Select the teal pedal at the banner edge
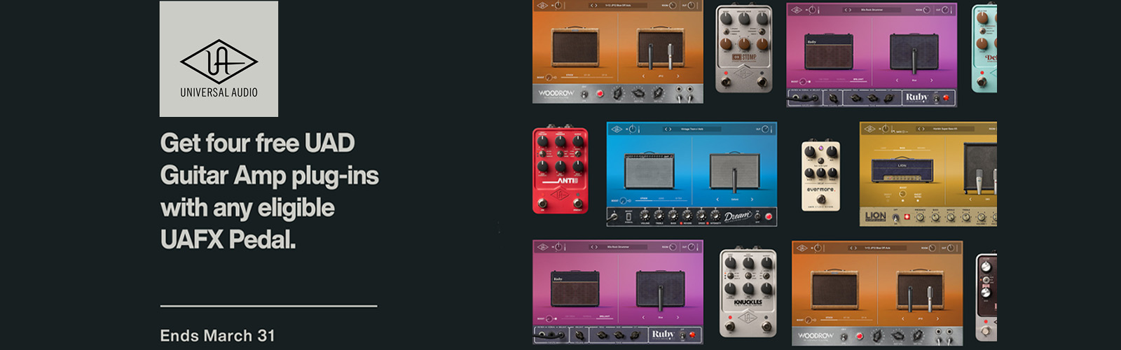Viewport: 1121px width, 350px height. 984,48
